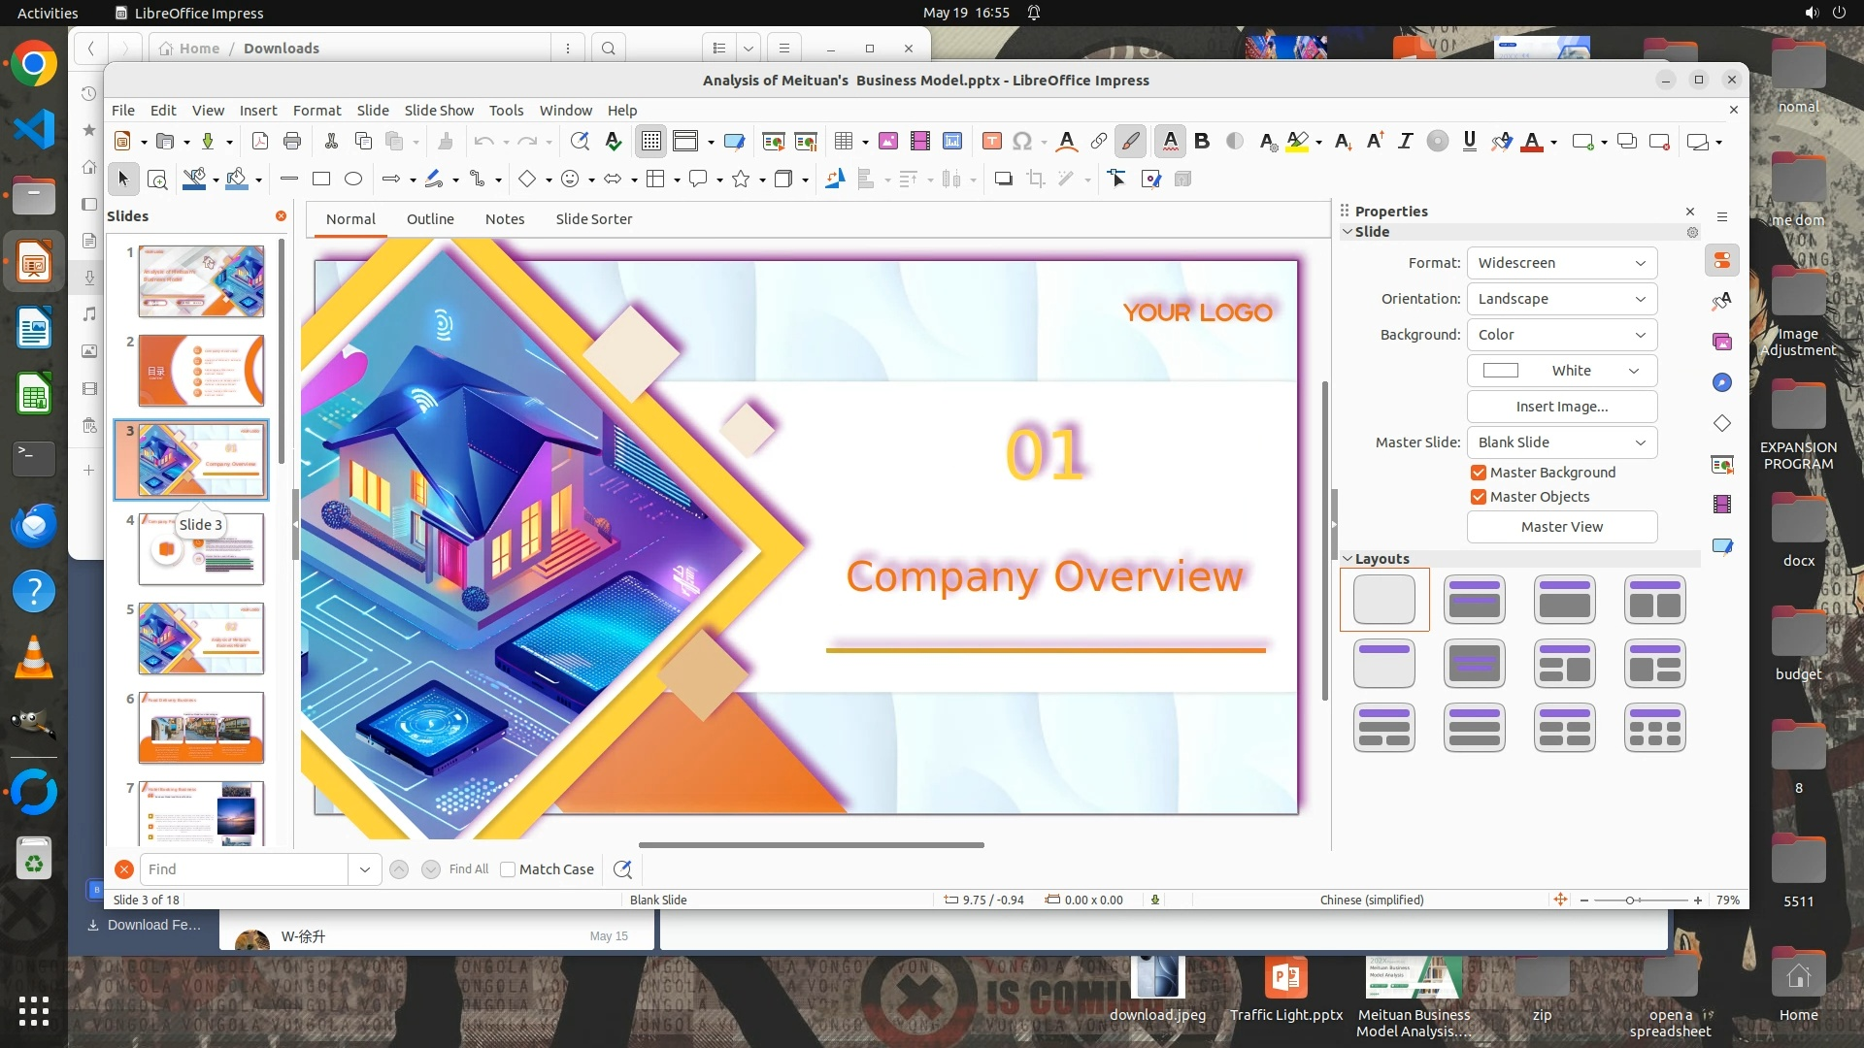Toggle the Bold formatting icon

coord(1202,142)
